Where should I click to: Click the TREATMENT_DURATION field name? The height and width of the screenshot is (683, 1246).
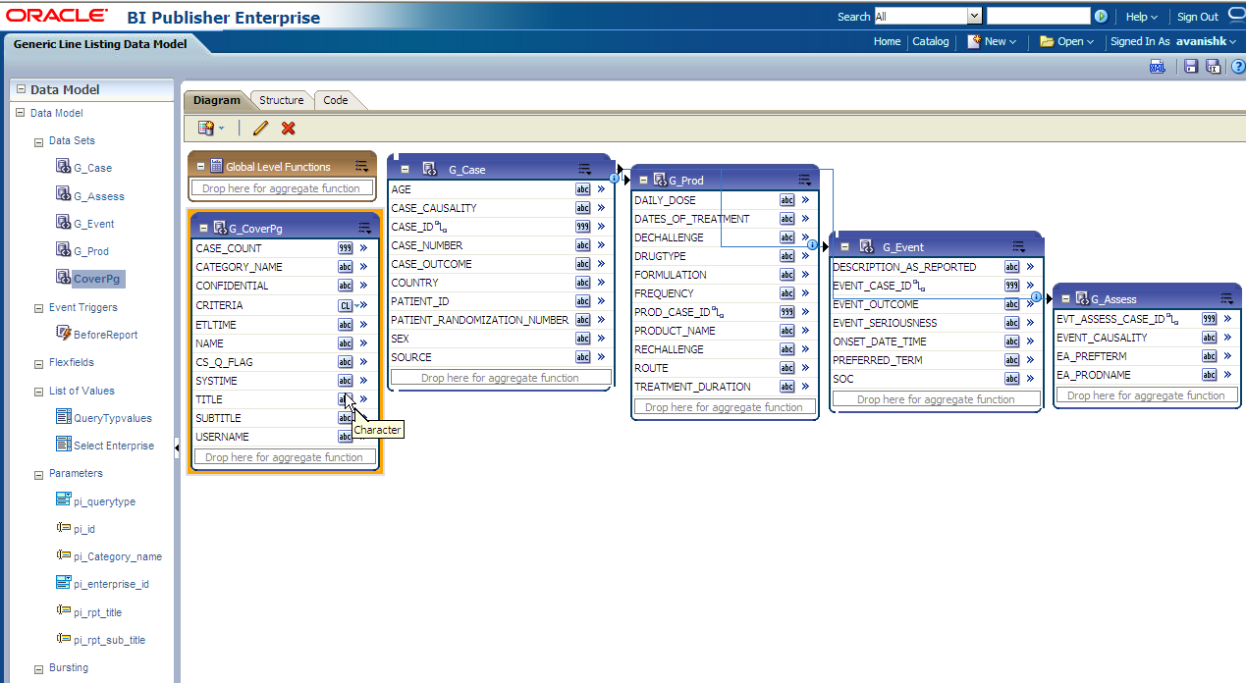tap(692, 387)
